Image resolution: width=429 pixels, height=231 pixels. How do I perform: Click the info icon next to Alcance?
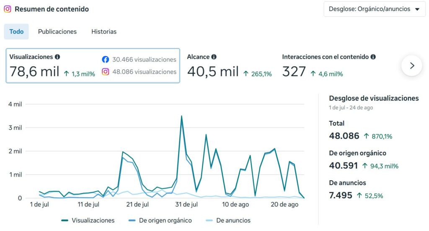point(214,57)
